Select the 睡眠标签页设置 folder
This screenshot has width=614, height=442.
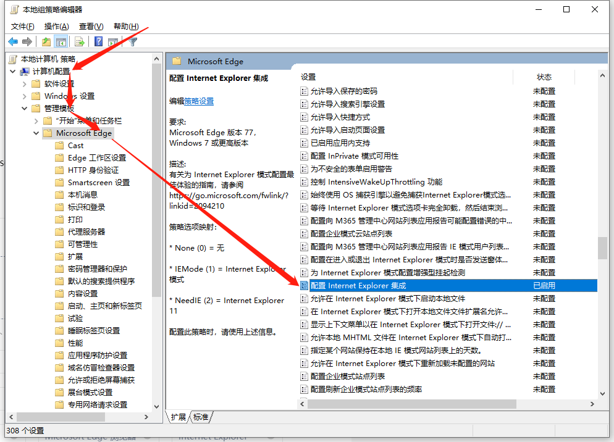[94, 331]
